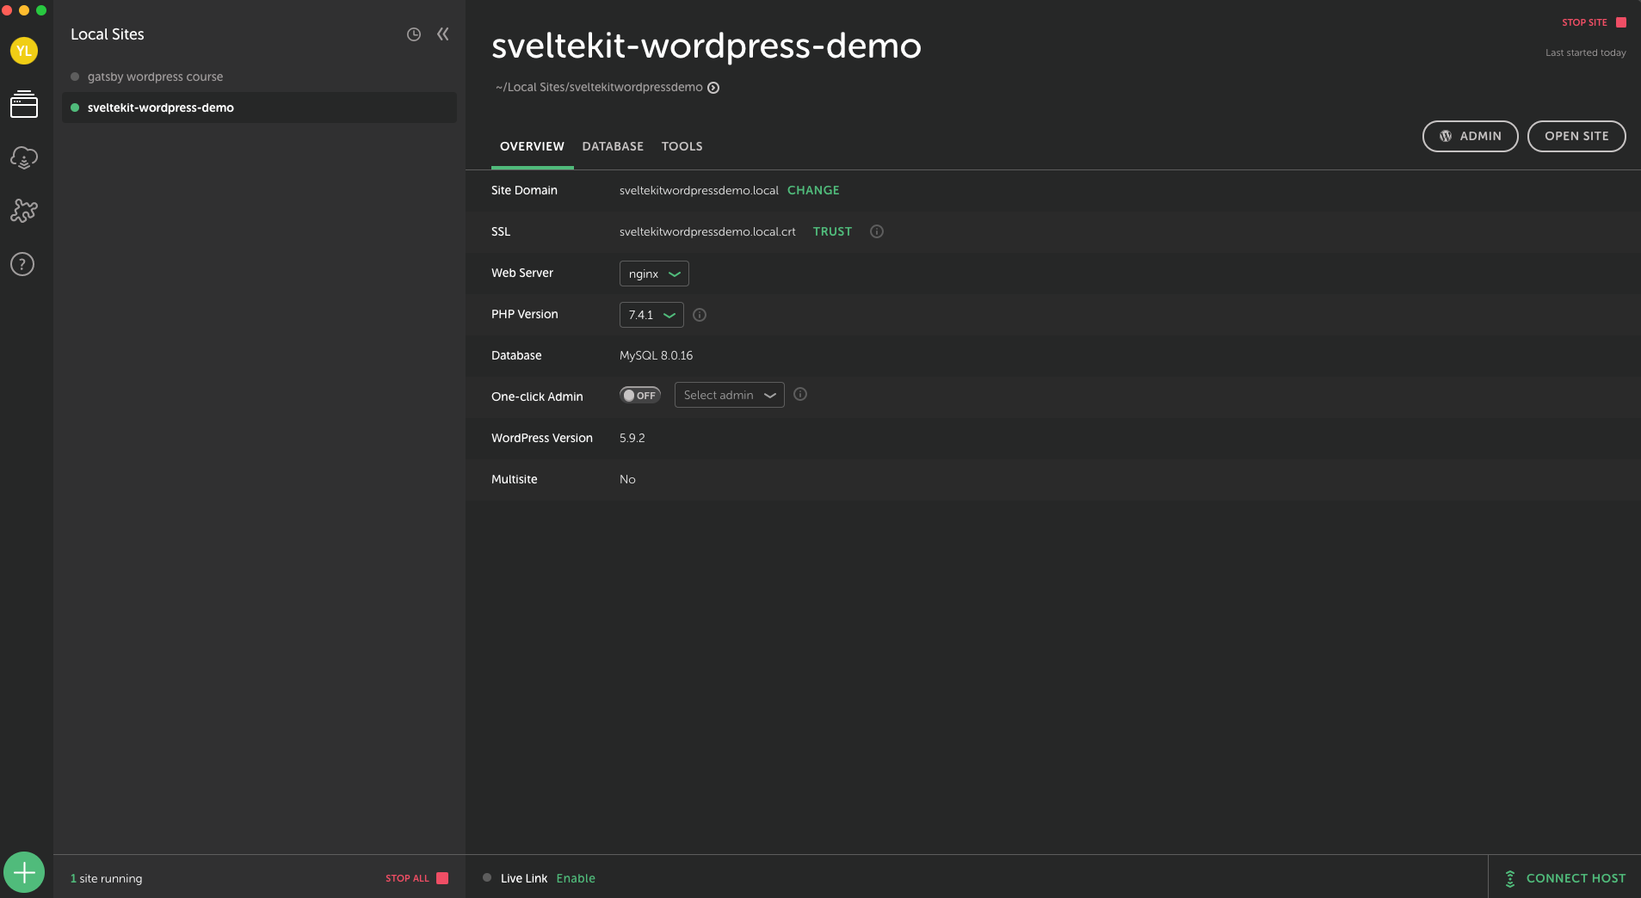This screenshot has height=898, width=1641.
Task: Click Change next to site domain
Action: click(x=813, y=190)
